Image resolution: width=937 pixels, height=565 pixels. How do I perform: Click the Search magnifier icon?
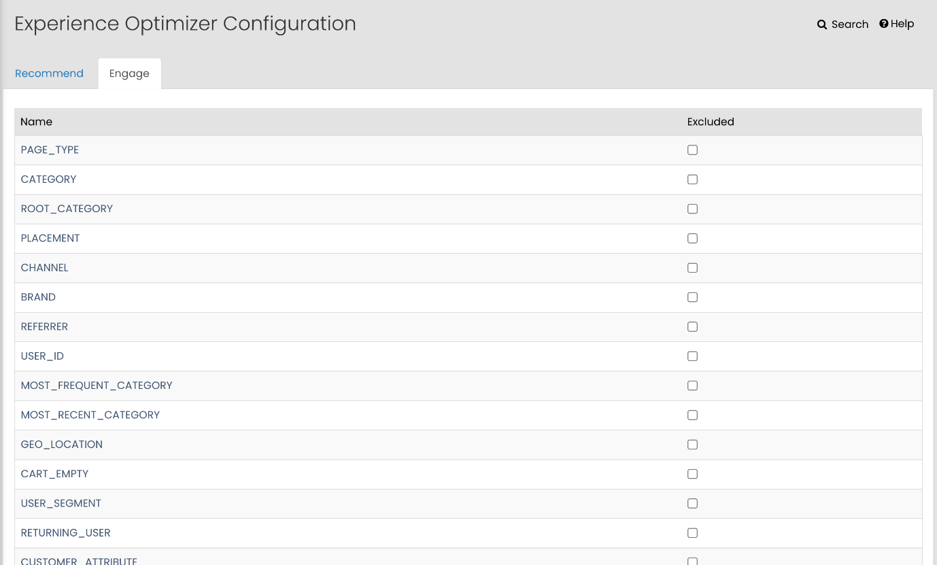(x=822, y=24)
